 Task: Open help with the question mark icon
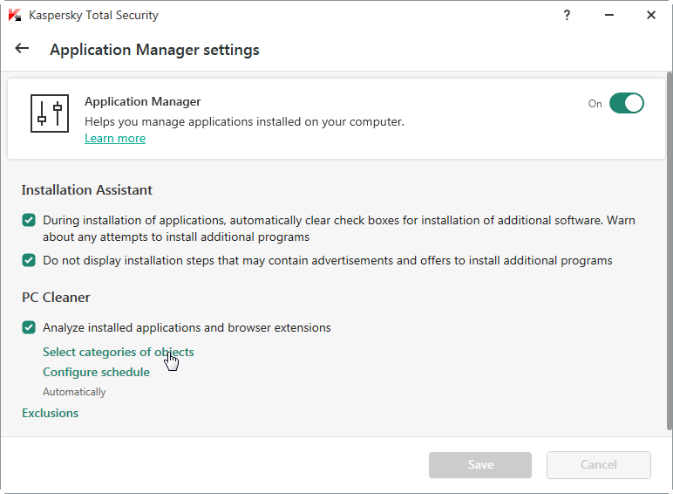[568, 15]
